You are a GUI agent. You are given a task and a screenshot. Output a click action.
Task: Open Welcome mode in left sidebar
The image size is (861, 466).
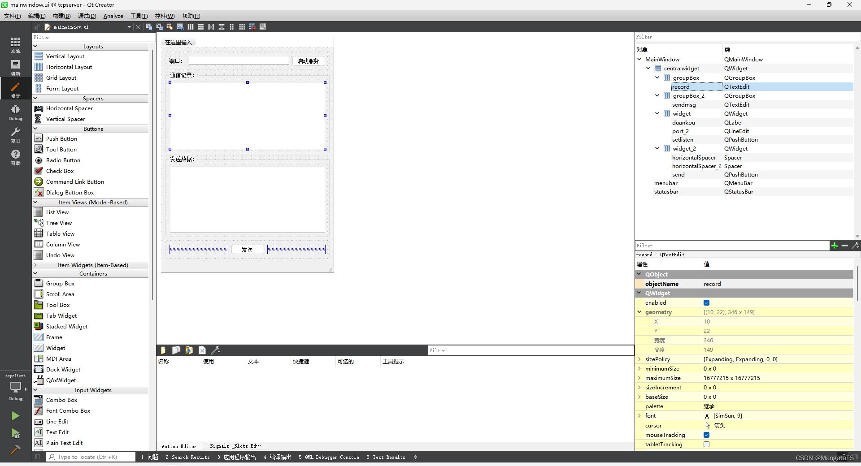coord(16,45)
